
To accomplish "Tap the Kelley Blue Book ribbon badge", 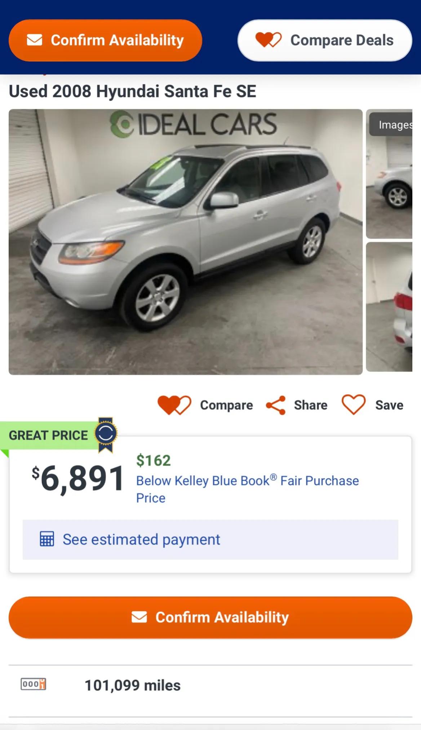I will coord(106,435).
